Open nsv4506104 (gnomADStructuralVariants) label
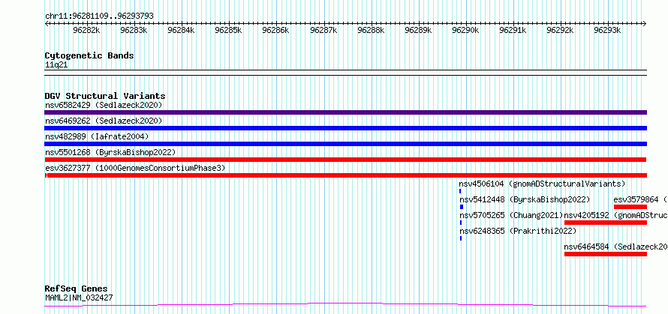 point(542,184)
